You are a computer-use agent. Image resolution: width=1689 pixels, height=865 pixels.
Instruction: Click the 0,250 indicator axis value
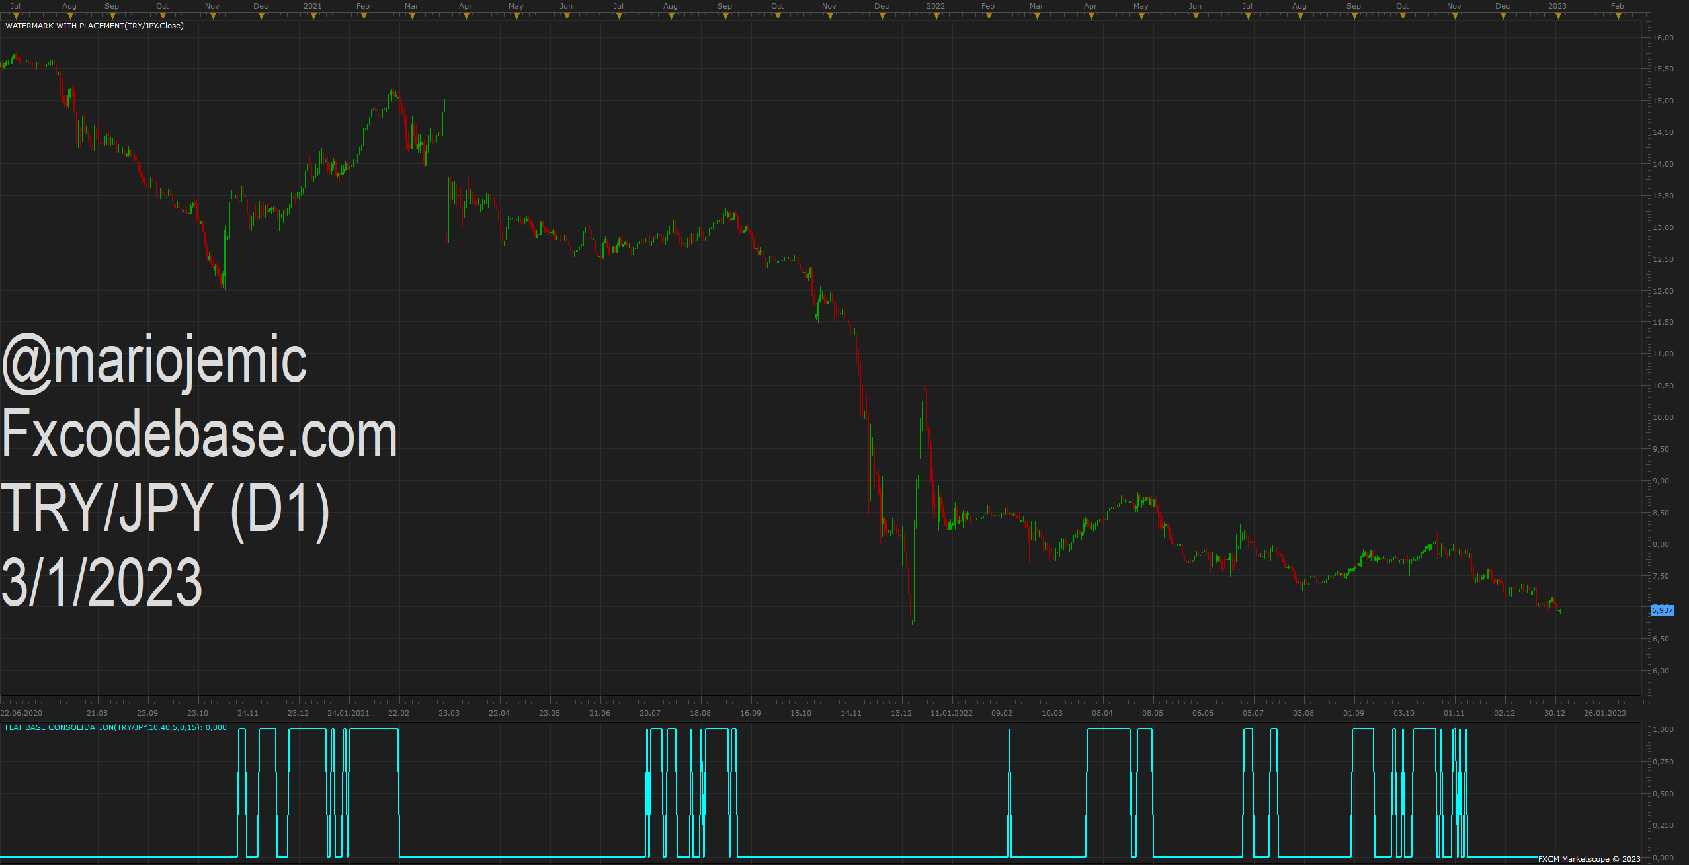coord(1663,825)
